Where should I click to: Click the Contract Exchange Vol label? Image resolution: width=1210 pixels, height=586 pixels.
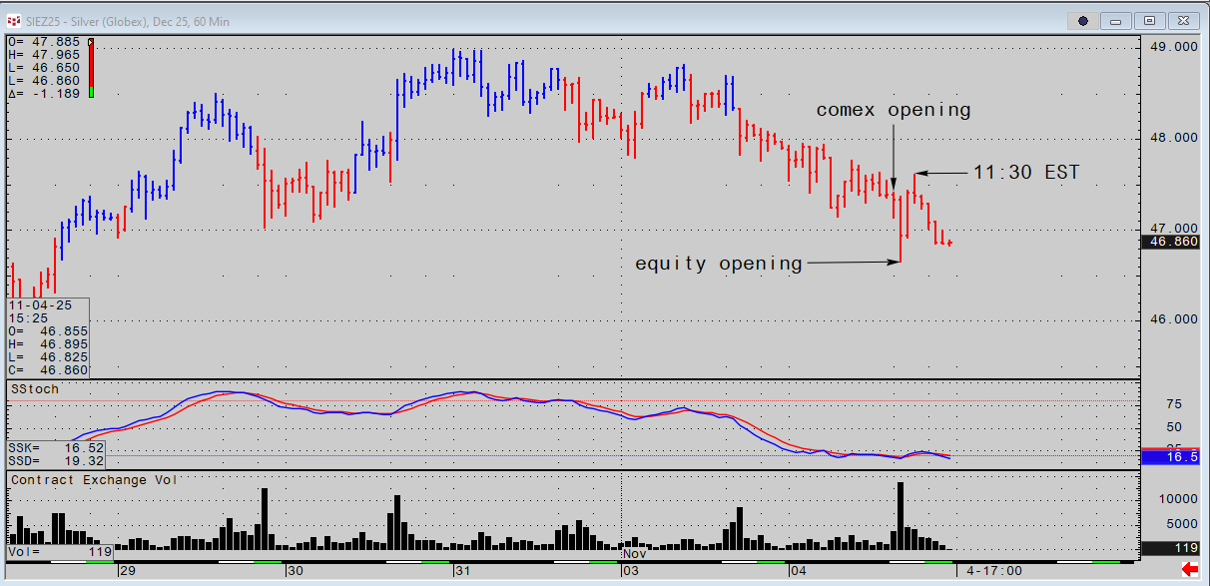(95, 479)
